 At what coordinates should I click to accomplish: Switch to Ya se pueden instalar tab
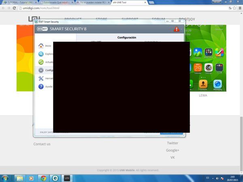(x=93, y=2)
